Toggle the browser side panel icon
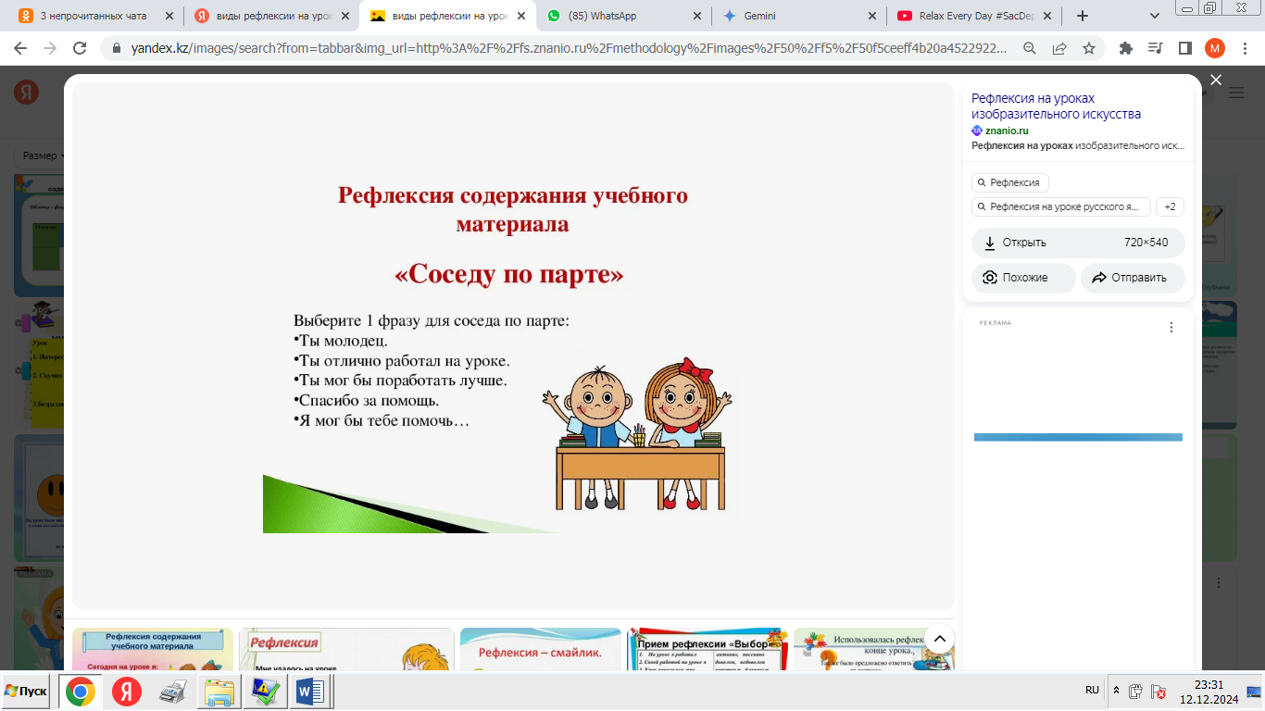The height and width of the screenshot is (711, 1265). coord(1184,49)
